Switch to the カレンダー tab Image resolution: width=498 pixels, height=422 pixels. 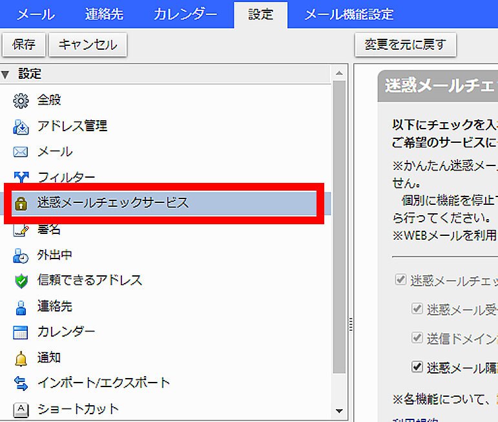(x=185, y=14)
